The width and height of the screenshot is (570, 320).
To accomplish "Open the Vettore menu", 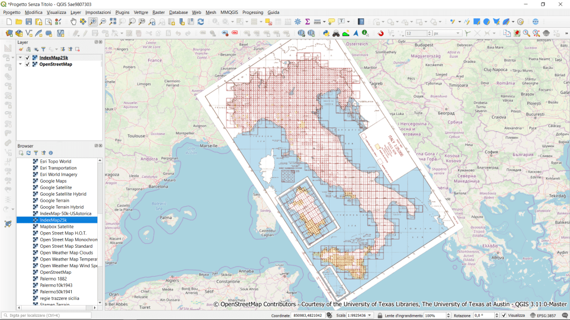I will (x=141, y=12).
